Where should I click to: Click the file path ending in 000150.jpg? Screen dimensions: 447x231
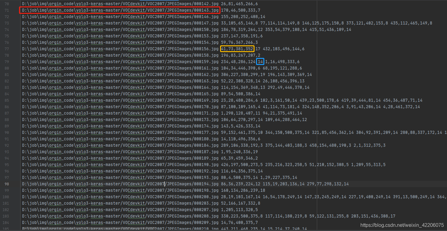[120, 30]
